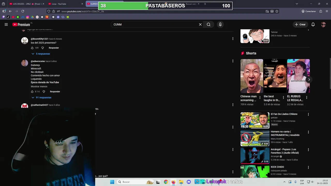Start voice search with microphone
331x186 pixels.
[220, 25]
